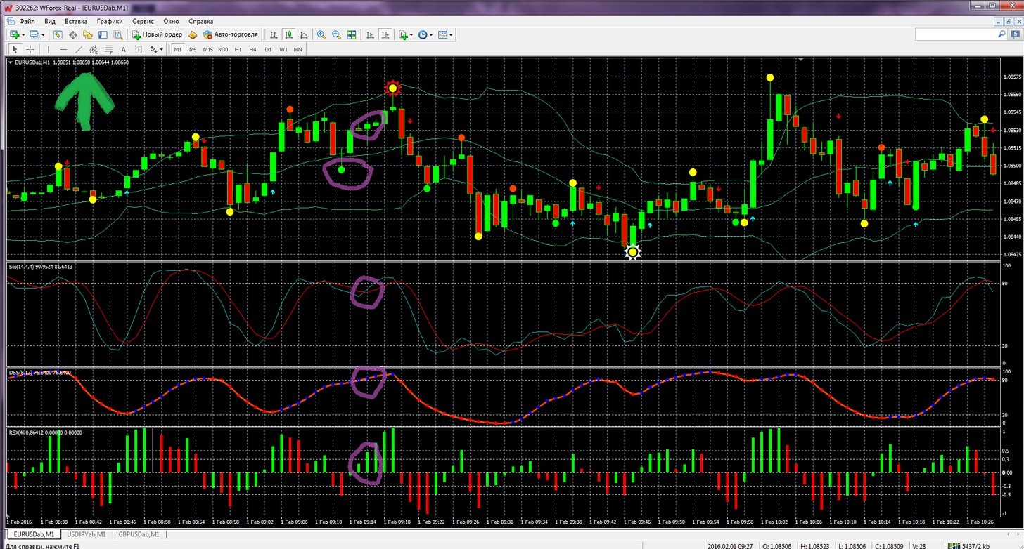
Task: Activate the standard cursor arrow
Action: point(14,49)
